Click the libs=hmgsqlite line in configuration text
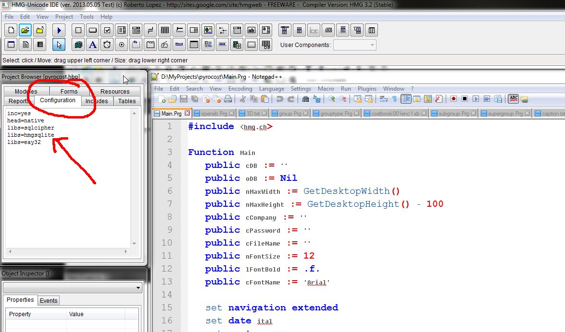This screenshot has height=332, width=565. (31, 135)
